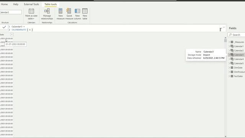
Task: Expand the Calendar3 table fields
Action: (x=229, y=55)
